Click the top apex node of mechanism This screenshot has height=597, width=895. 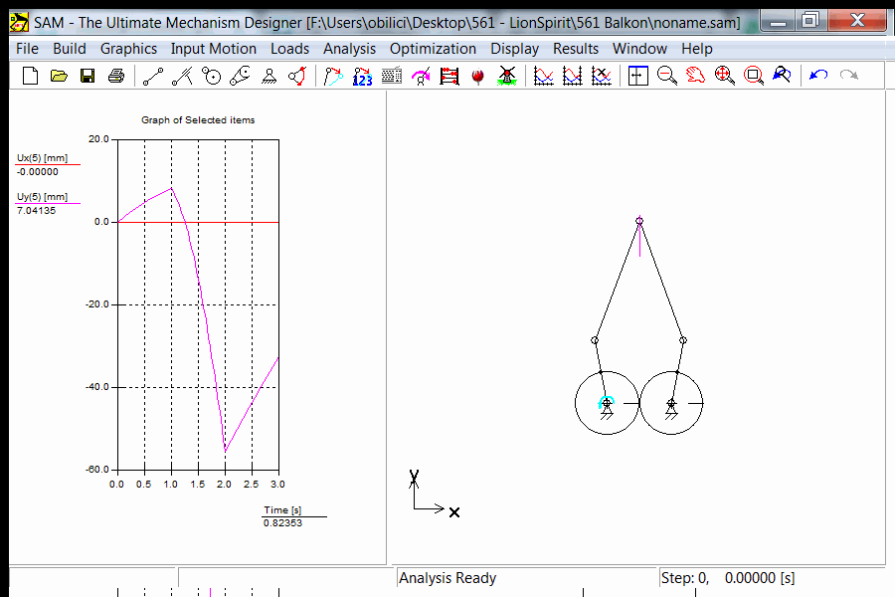coord(639,221)
